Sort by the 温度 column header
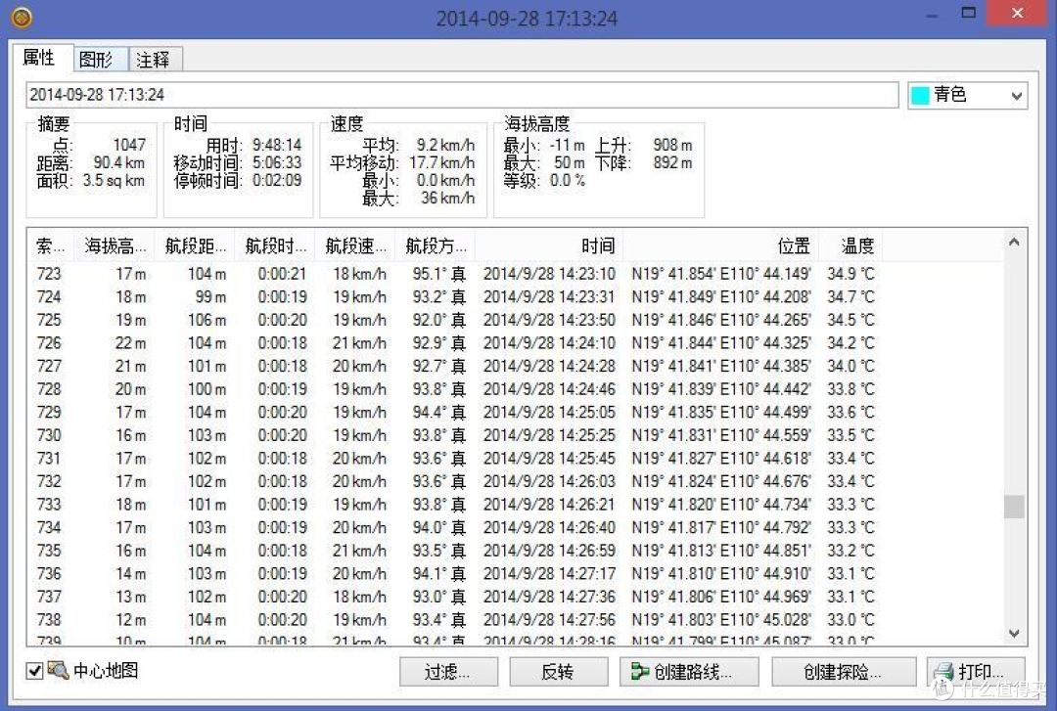This screenshot has width=1057, height=711. tap(850, 246)
